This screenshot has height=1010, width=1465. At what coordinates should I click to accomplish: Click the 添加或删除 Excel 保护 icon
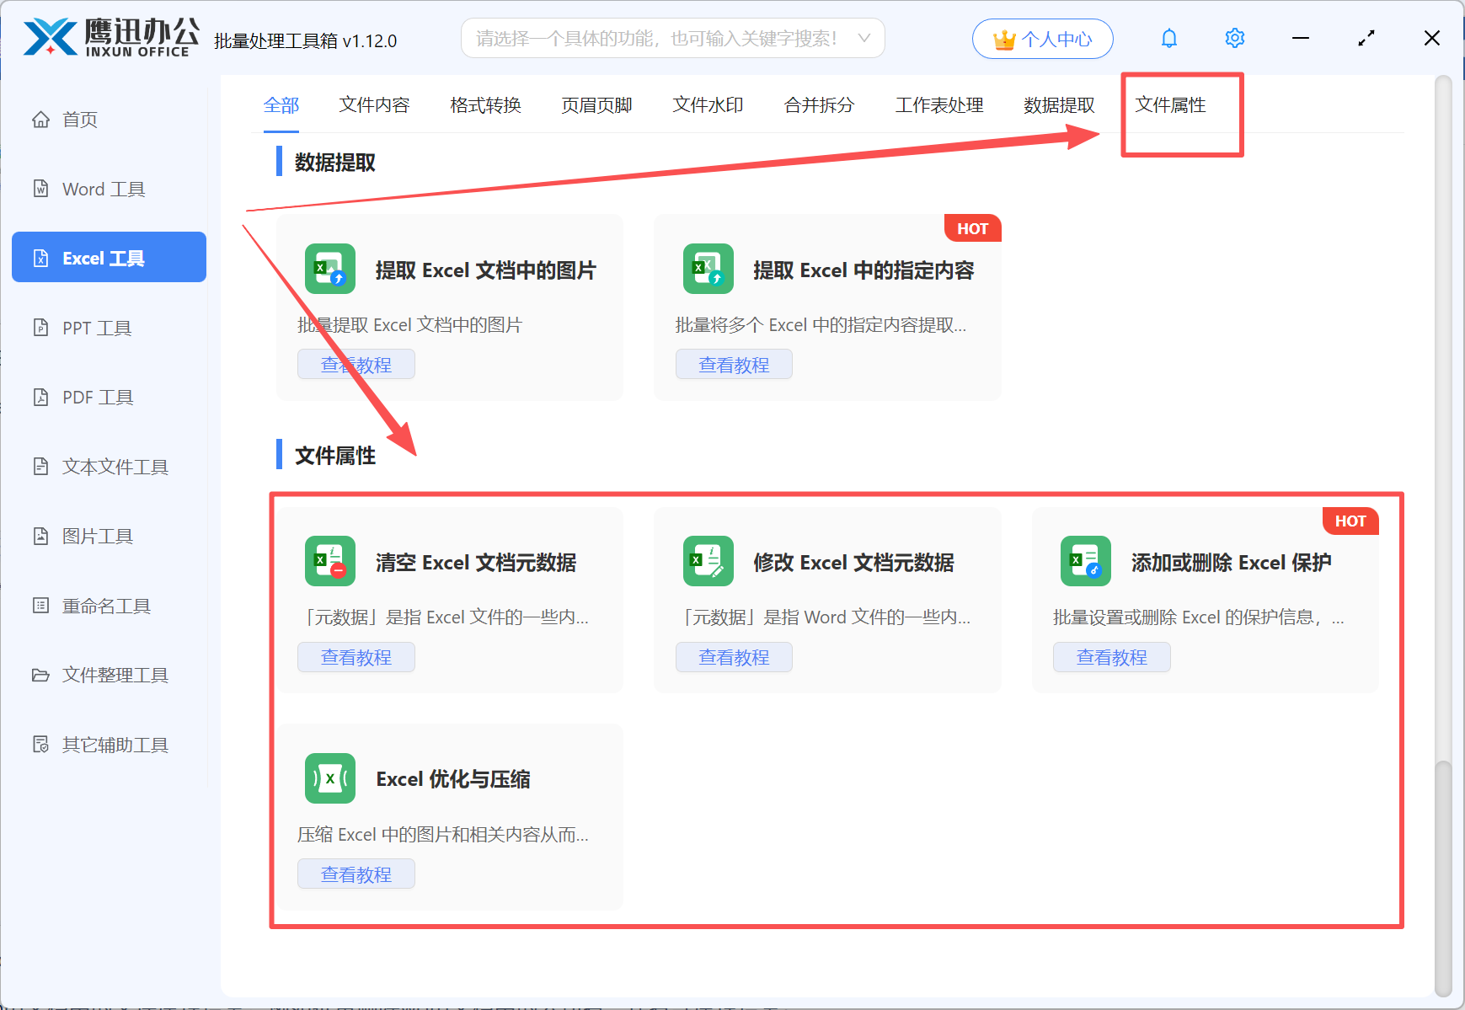click(1085, 562)
